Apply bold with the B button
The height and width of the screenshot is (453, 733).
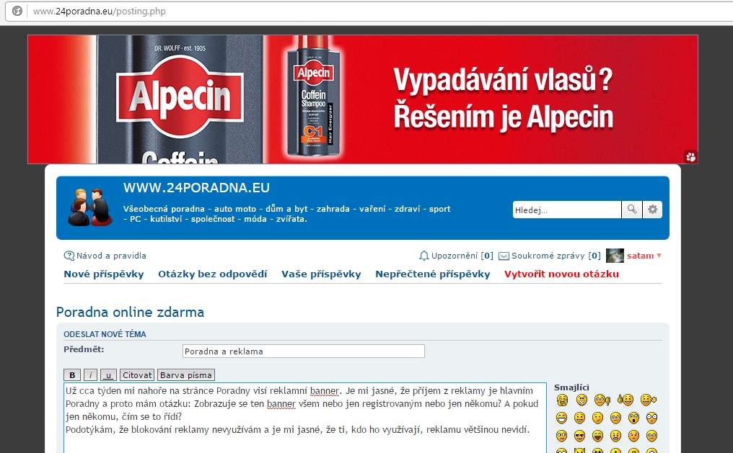pyautogui.click(x=72, y=375)
